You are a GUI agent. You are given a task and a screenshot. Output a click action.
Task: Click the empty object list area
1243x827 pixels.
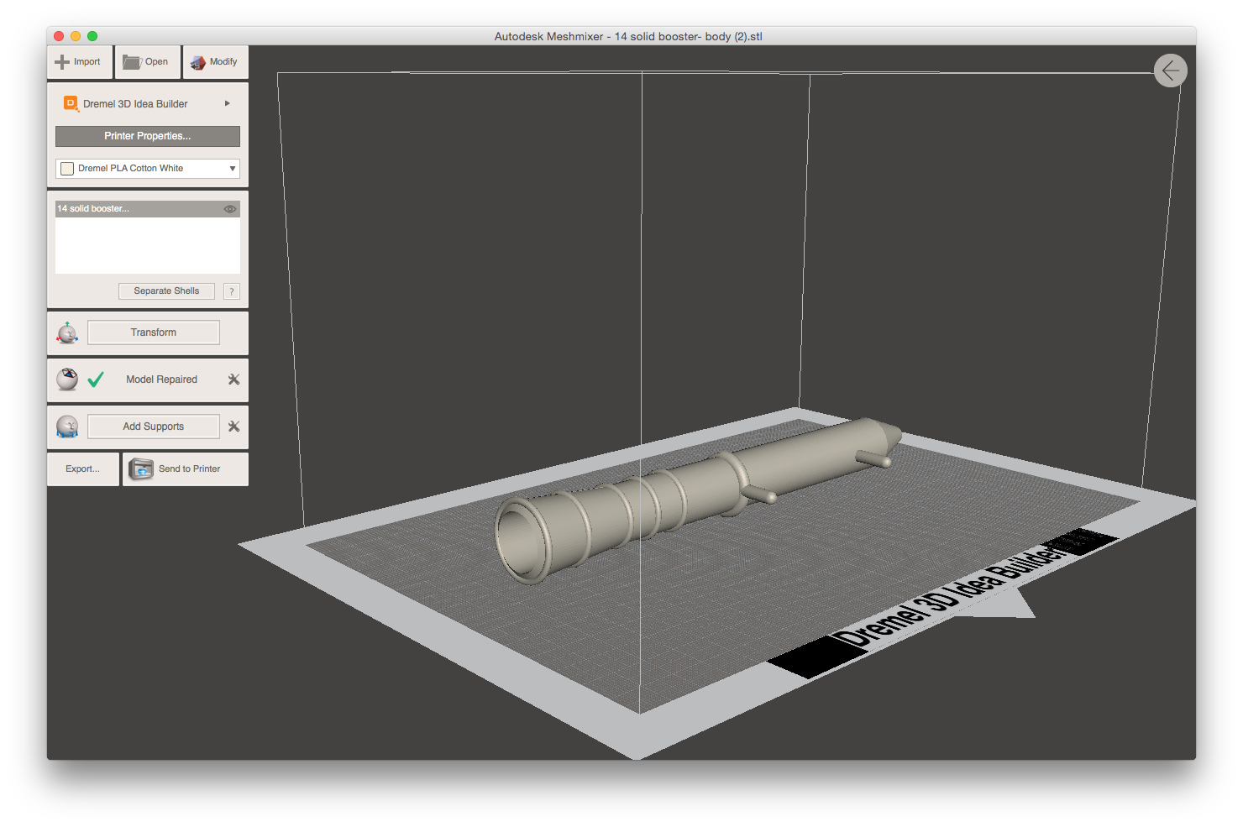148,245
